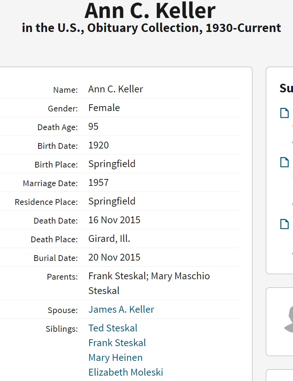
Task: Click the Name value Ann C. Keller
Action: 116,89
